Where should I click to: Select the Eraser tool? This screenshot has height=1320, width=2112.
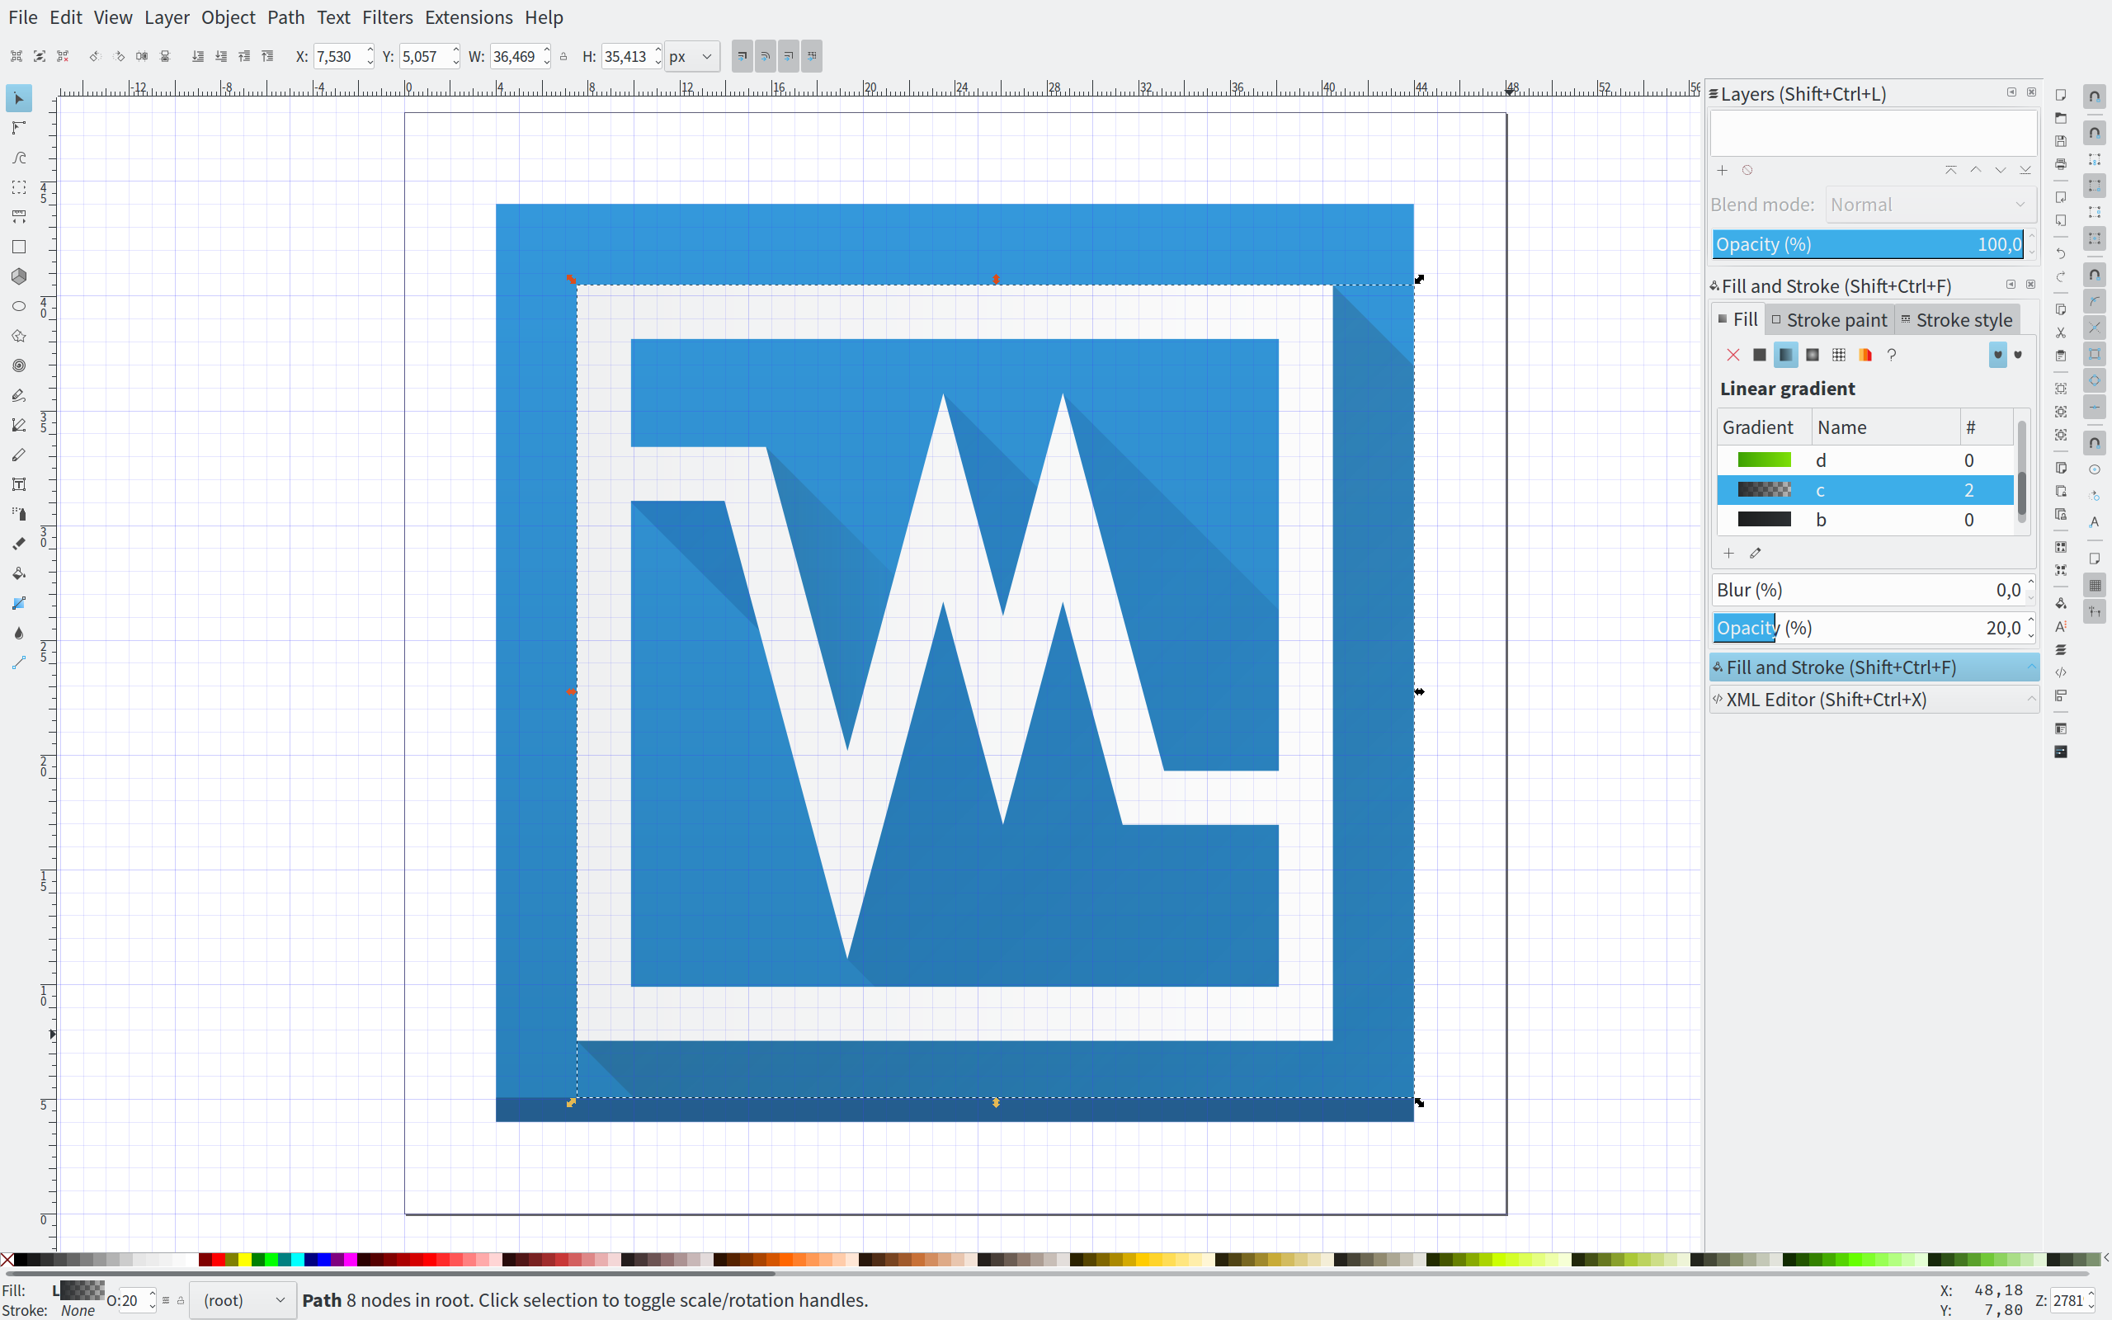[x=18, y=544]
